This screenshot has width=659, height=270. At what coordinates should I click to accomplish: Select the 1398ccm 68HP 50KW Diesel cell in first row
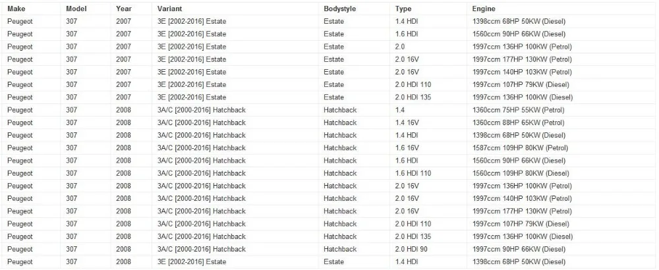pyautogui.click(x=519, y=22)
